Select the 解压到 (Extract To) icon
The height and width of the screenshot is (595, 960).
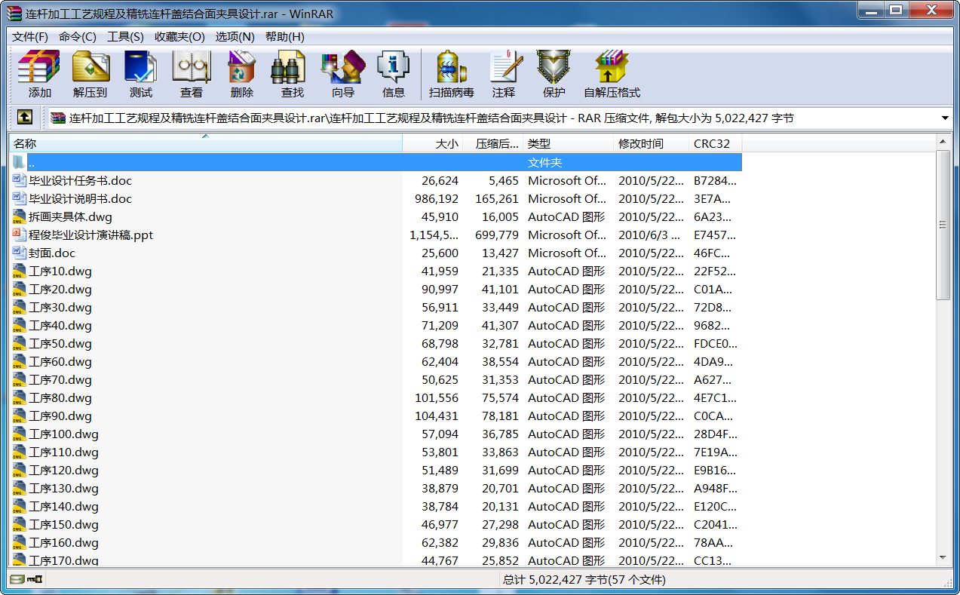point(90,73)
